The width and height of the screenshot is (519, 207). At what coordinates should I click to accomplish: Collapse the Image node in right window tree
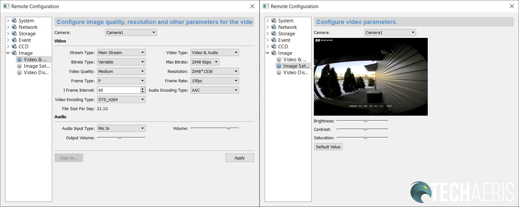(x=268, y=53)
